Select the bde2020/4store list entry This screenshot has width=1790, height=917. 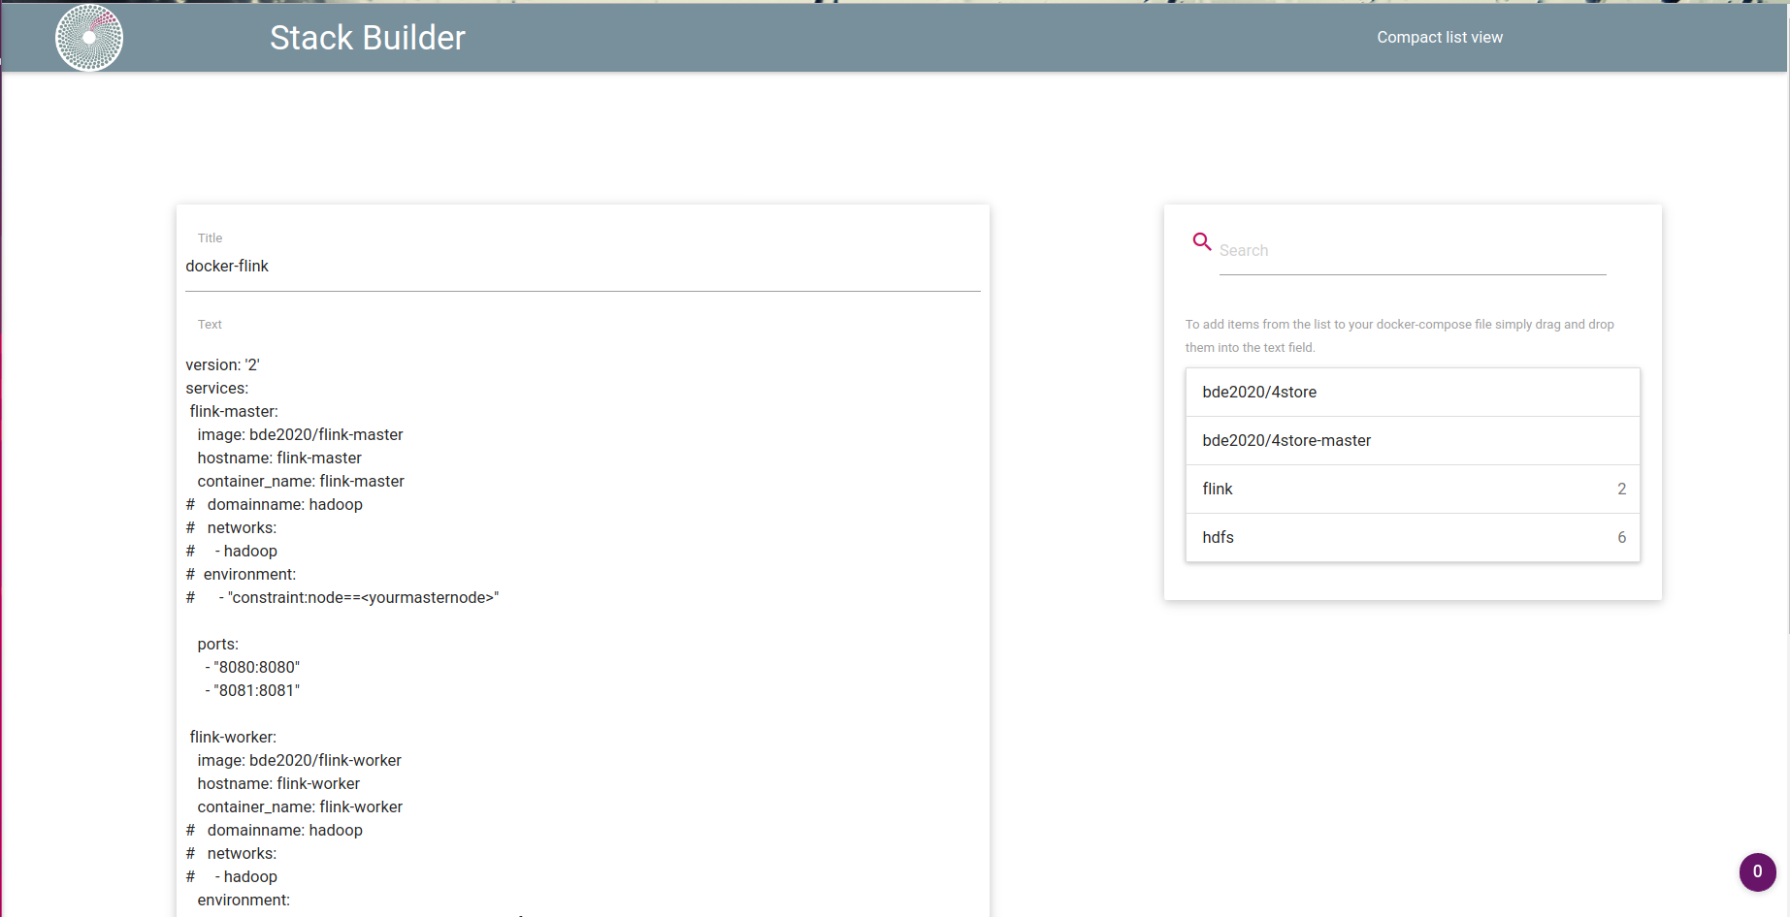click(1412, 392)
